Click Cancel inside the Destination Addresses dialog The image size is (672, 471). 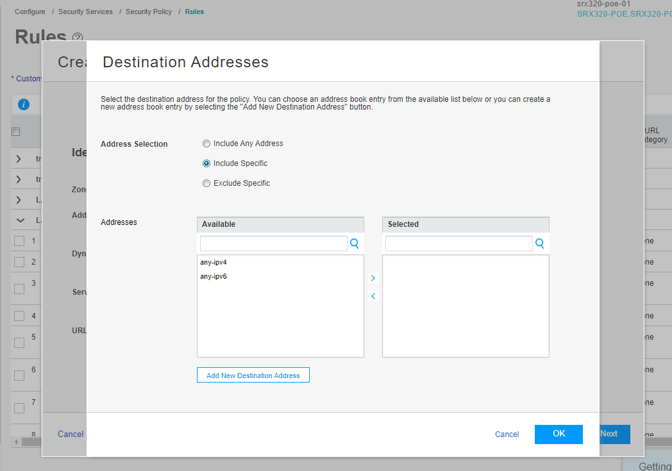pos(507,434)
